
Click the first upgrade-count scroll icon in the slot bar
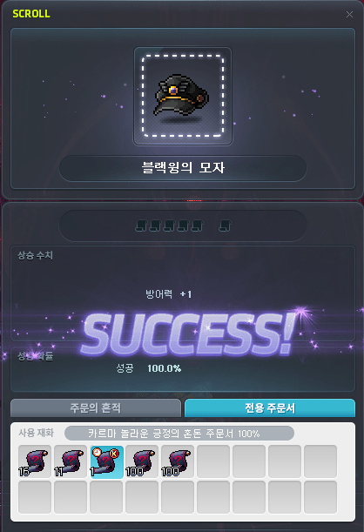[141, 226]
